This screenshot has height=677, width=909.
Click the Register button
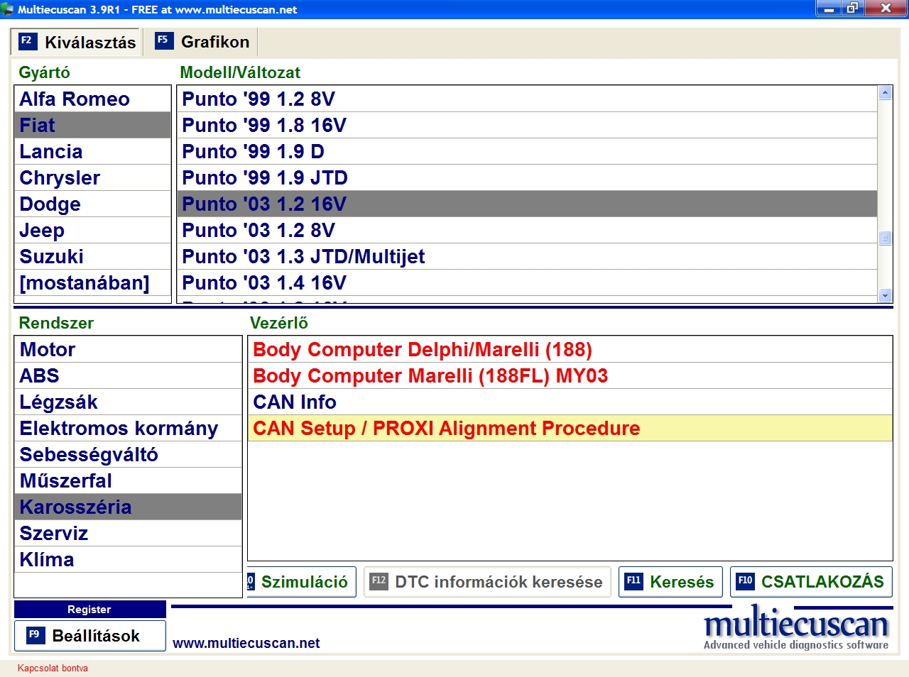89,609
